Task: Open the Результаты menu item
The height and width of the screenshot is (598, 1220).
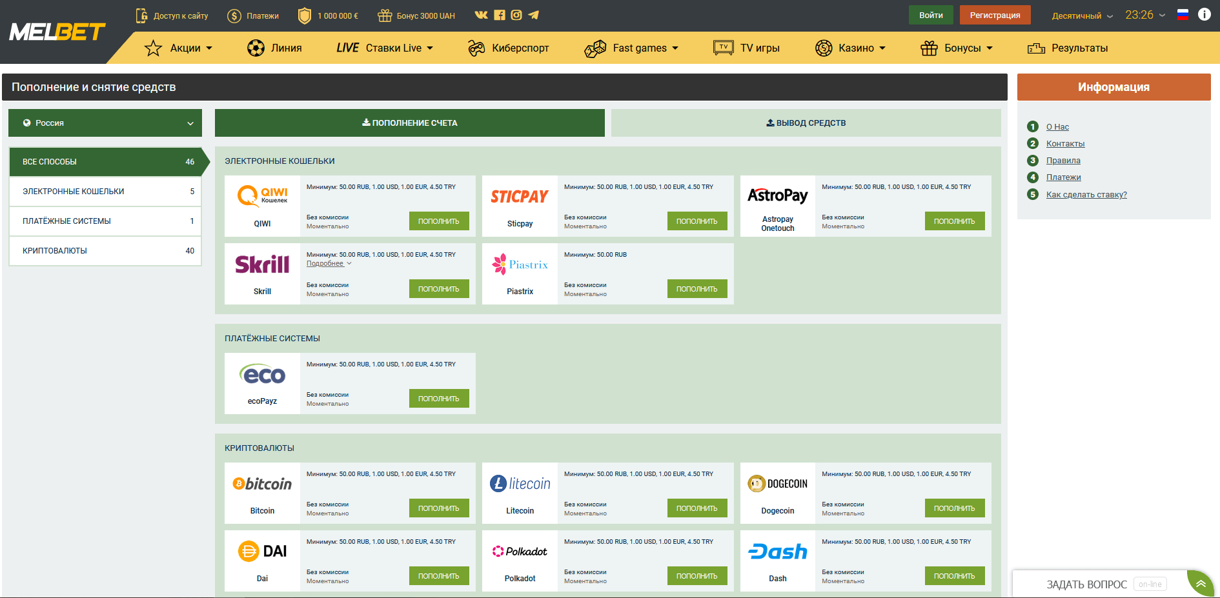Action: [x=1068, y=48]
